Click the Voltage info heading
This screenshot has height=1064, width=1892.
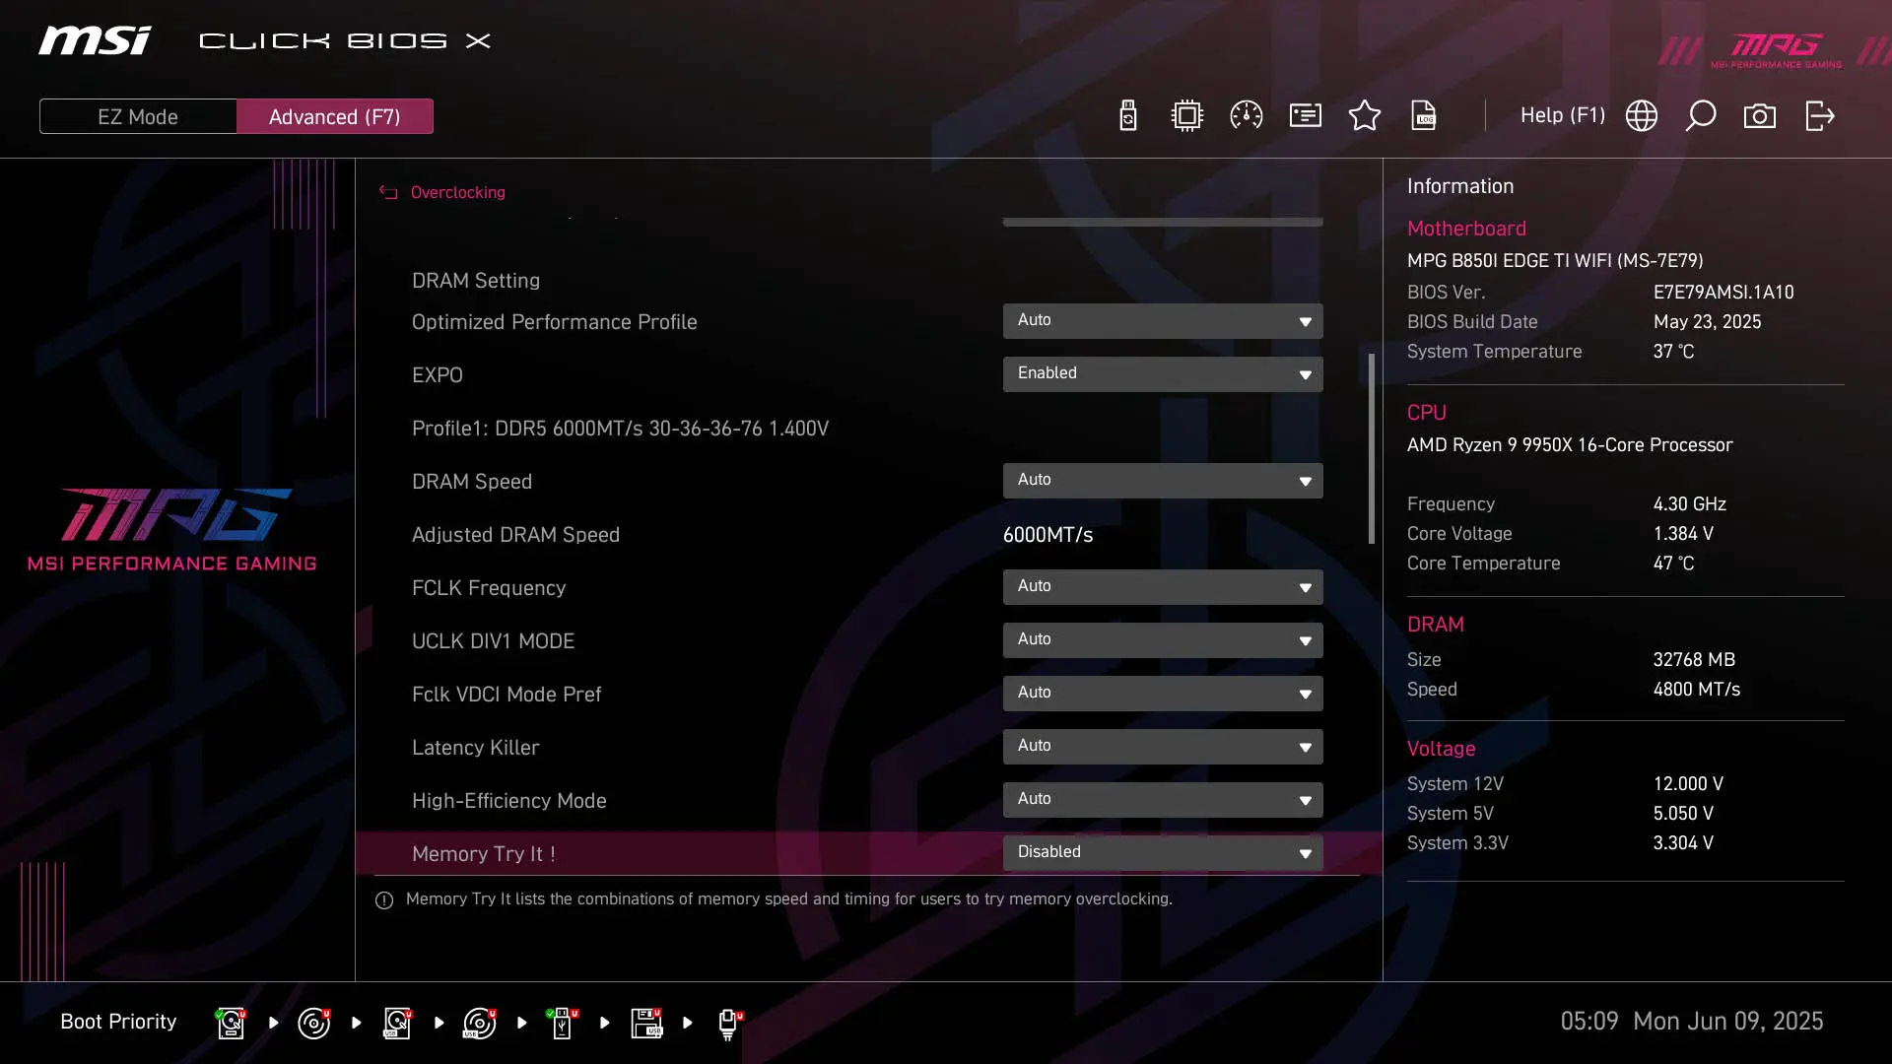pyautogui.click(x=1441, y=749)
